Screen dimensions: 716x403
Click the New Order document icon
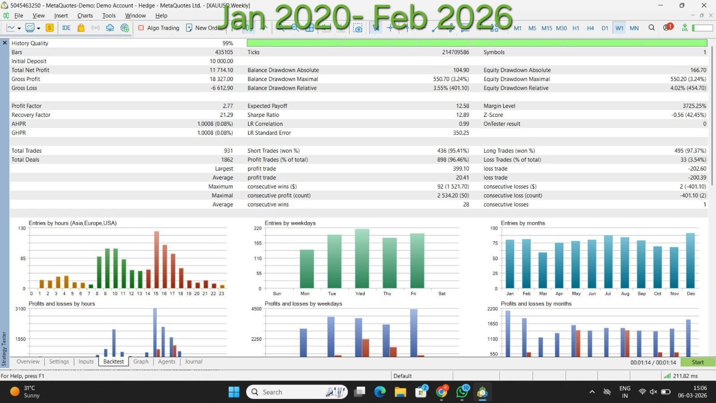(x=189, y=28)
